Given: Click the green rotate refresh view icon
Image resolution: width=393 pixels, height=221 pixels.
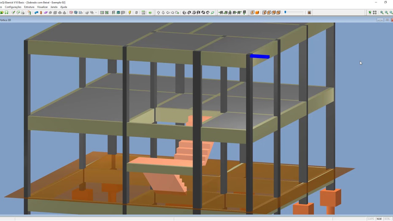Looking at the screenshot, I should coord(212,13).
